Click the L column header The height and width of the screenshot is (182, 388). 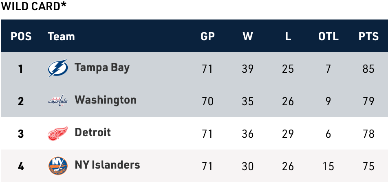(x=288, y=37)
